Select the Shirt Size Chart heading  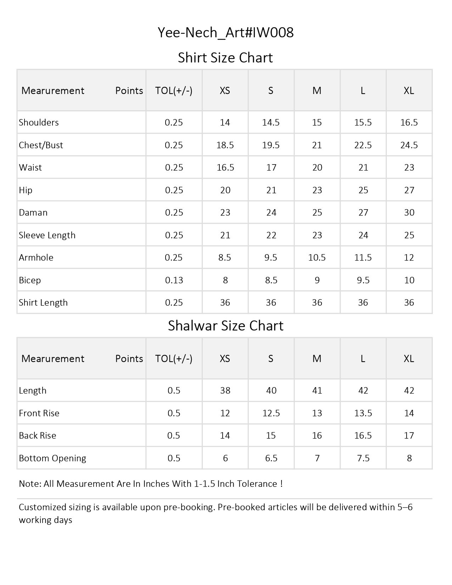(x=225, y=57)
